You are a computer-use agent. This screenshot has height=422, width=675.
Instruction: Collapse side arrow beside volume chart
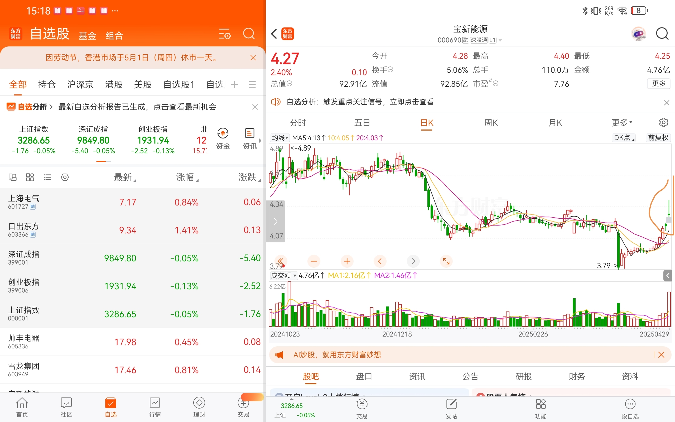(667, 276)
